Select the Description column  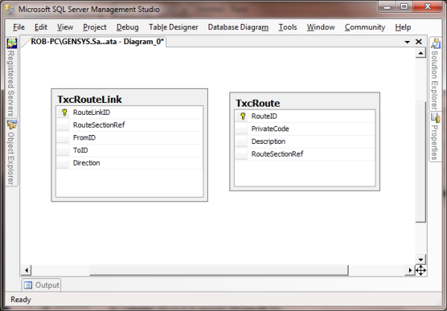tap(305, 141)
